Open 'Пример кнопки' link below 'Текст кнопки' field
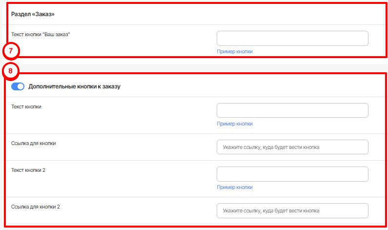The image size is (388, 230). coord(235,124)
